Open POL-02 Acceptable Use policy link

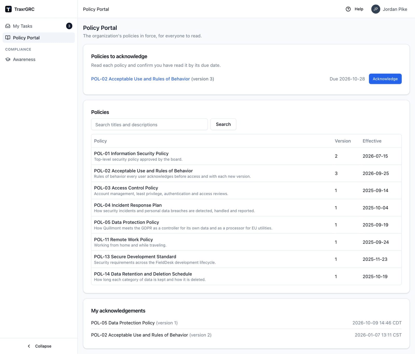coord(140,79)
